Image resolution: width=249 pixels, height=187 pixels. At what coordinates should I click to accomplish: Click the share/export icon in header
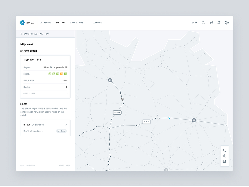pos(211,23)
